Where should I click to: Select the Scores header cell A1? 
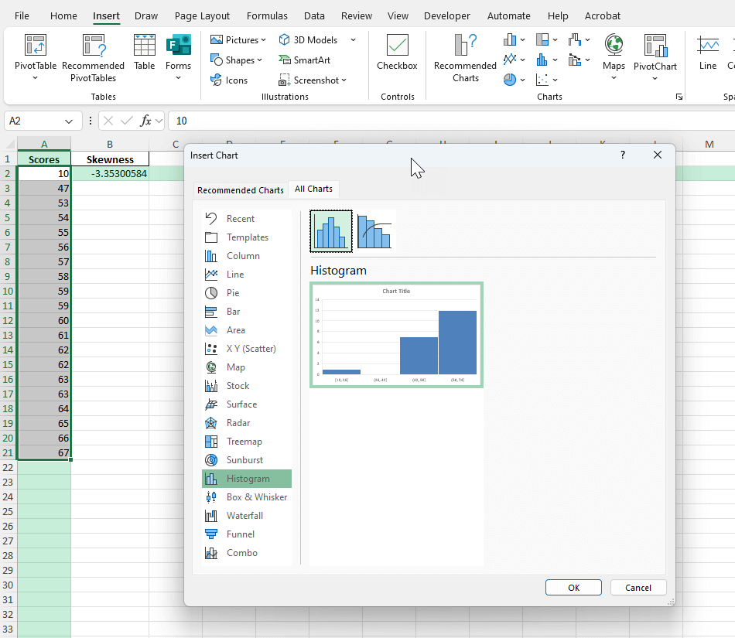[x=44, y=159]
